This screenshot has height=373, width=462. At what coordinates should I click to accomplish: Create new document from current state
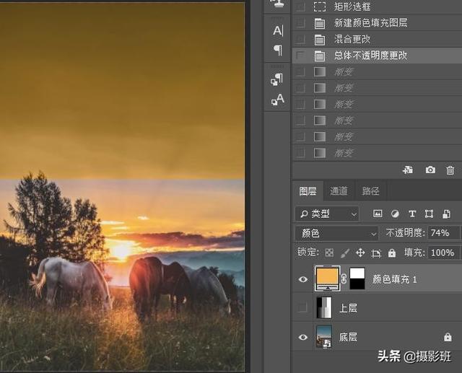(x=408, y=170)
